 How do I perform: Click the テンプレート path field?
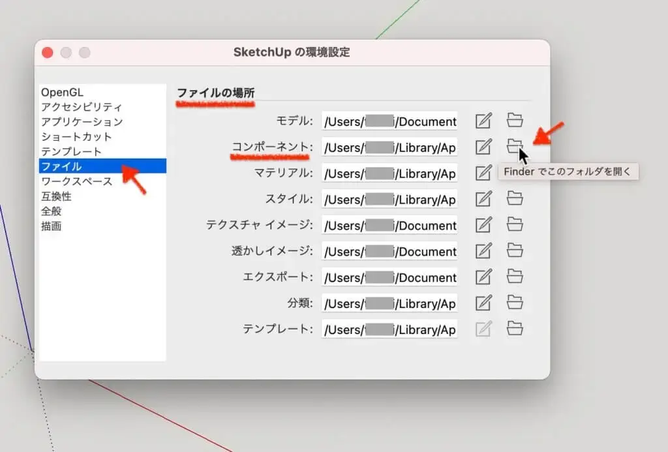pyautogui.click(x=390, y=329)
